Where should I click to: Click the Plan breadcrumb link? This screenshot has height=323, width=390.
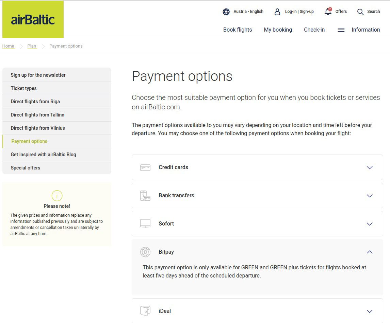32,46
